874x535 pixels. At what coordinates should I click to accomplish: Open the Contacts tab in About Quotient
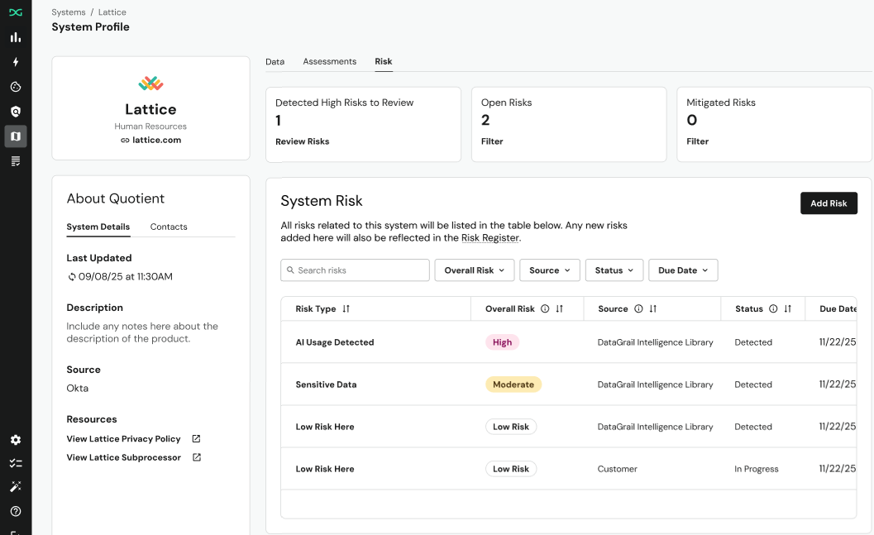170,227
